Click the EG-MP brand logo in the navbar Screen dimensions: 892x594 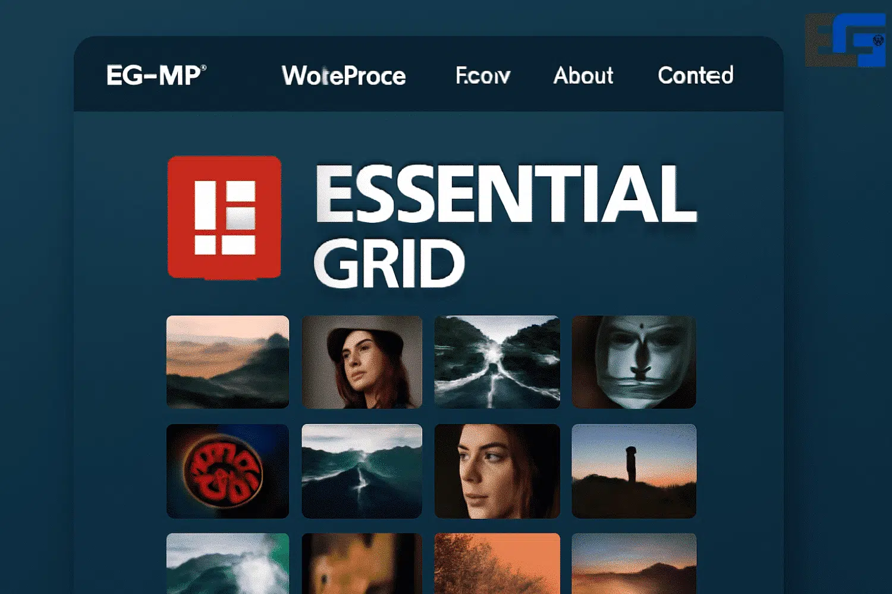153,75
